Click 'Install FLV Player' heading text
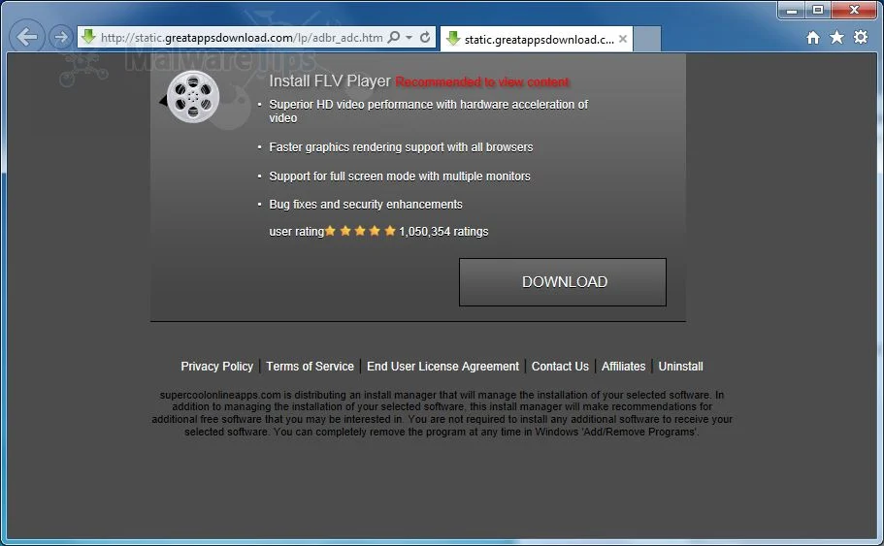 330,81
